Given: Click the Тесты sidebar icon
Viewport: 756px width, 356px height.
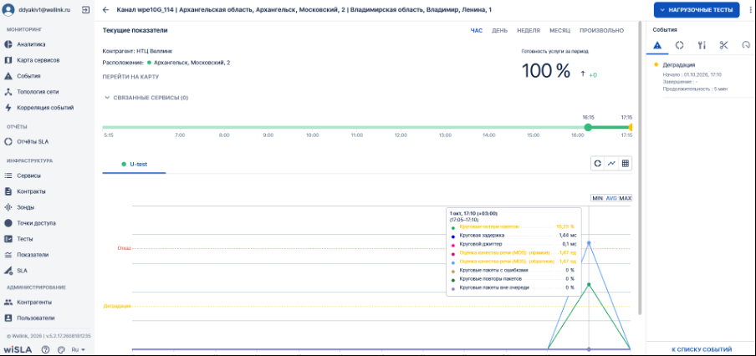Looking at the screenshot, I should click(8, 239).
